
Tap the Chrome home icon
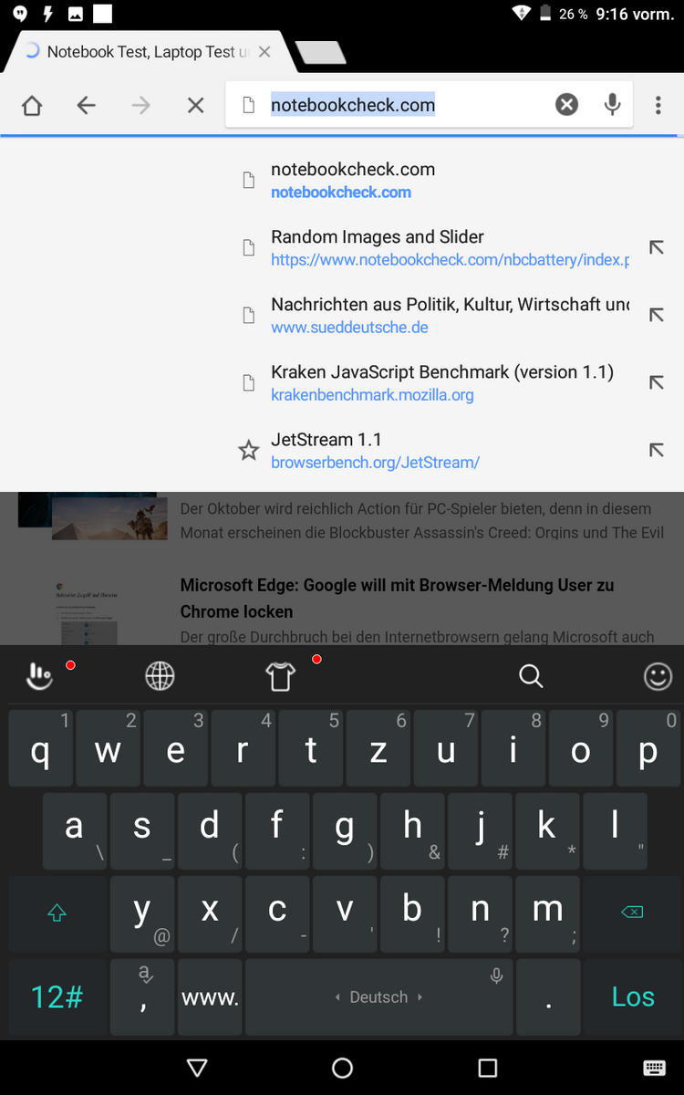point(32,106)
